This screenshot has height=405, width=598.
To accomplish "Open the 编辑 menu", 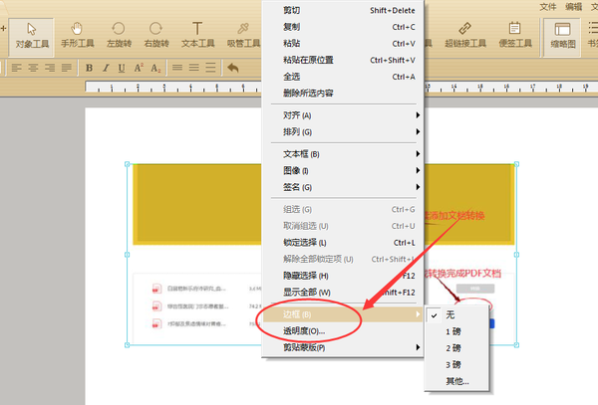I will (x=574, y=7).
